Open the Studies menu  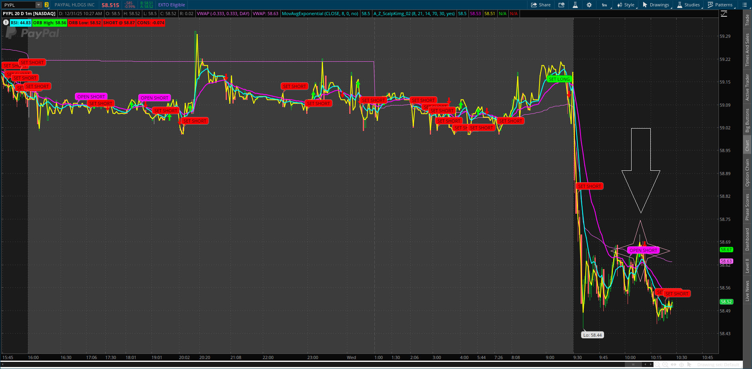point(688,5)
